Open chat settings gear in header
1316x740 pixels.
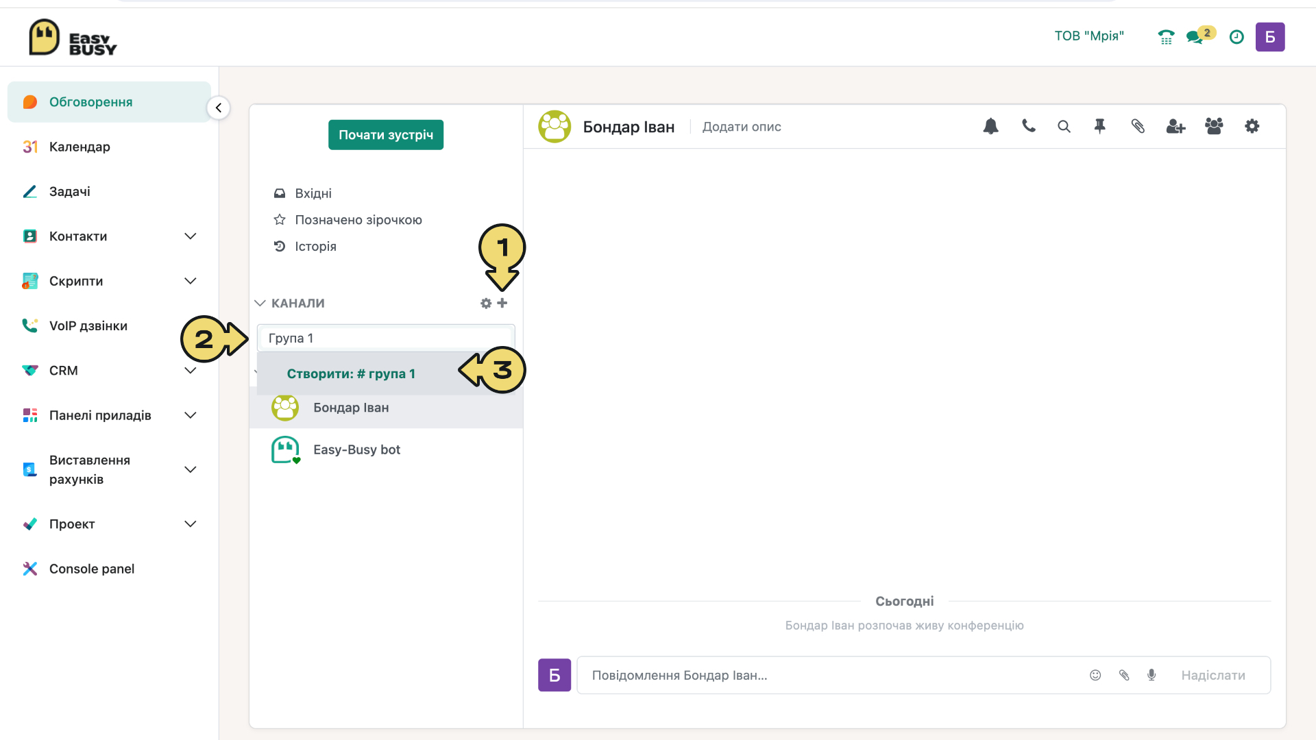pyautogui.click(x=1252, y=126)
